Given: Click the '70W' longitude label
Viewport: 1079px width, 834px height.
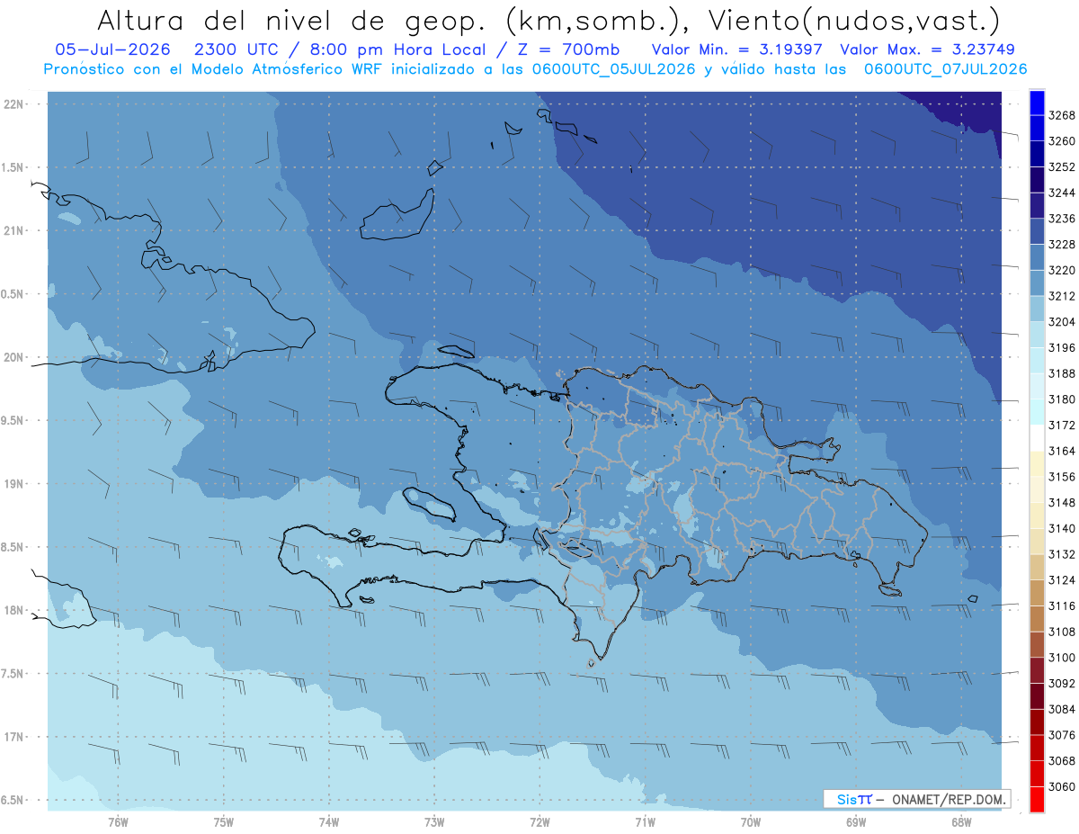Looking at the screenshot, I should (751, 821).
